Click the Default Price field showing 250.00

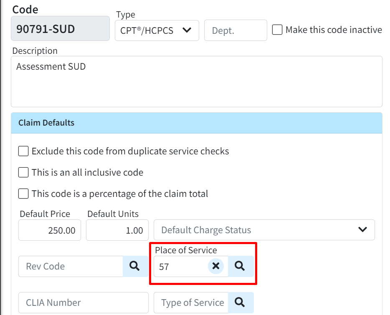point(49,230)
